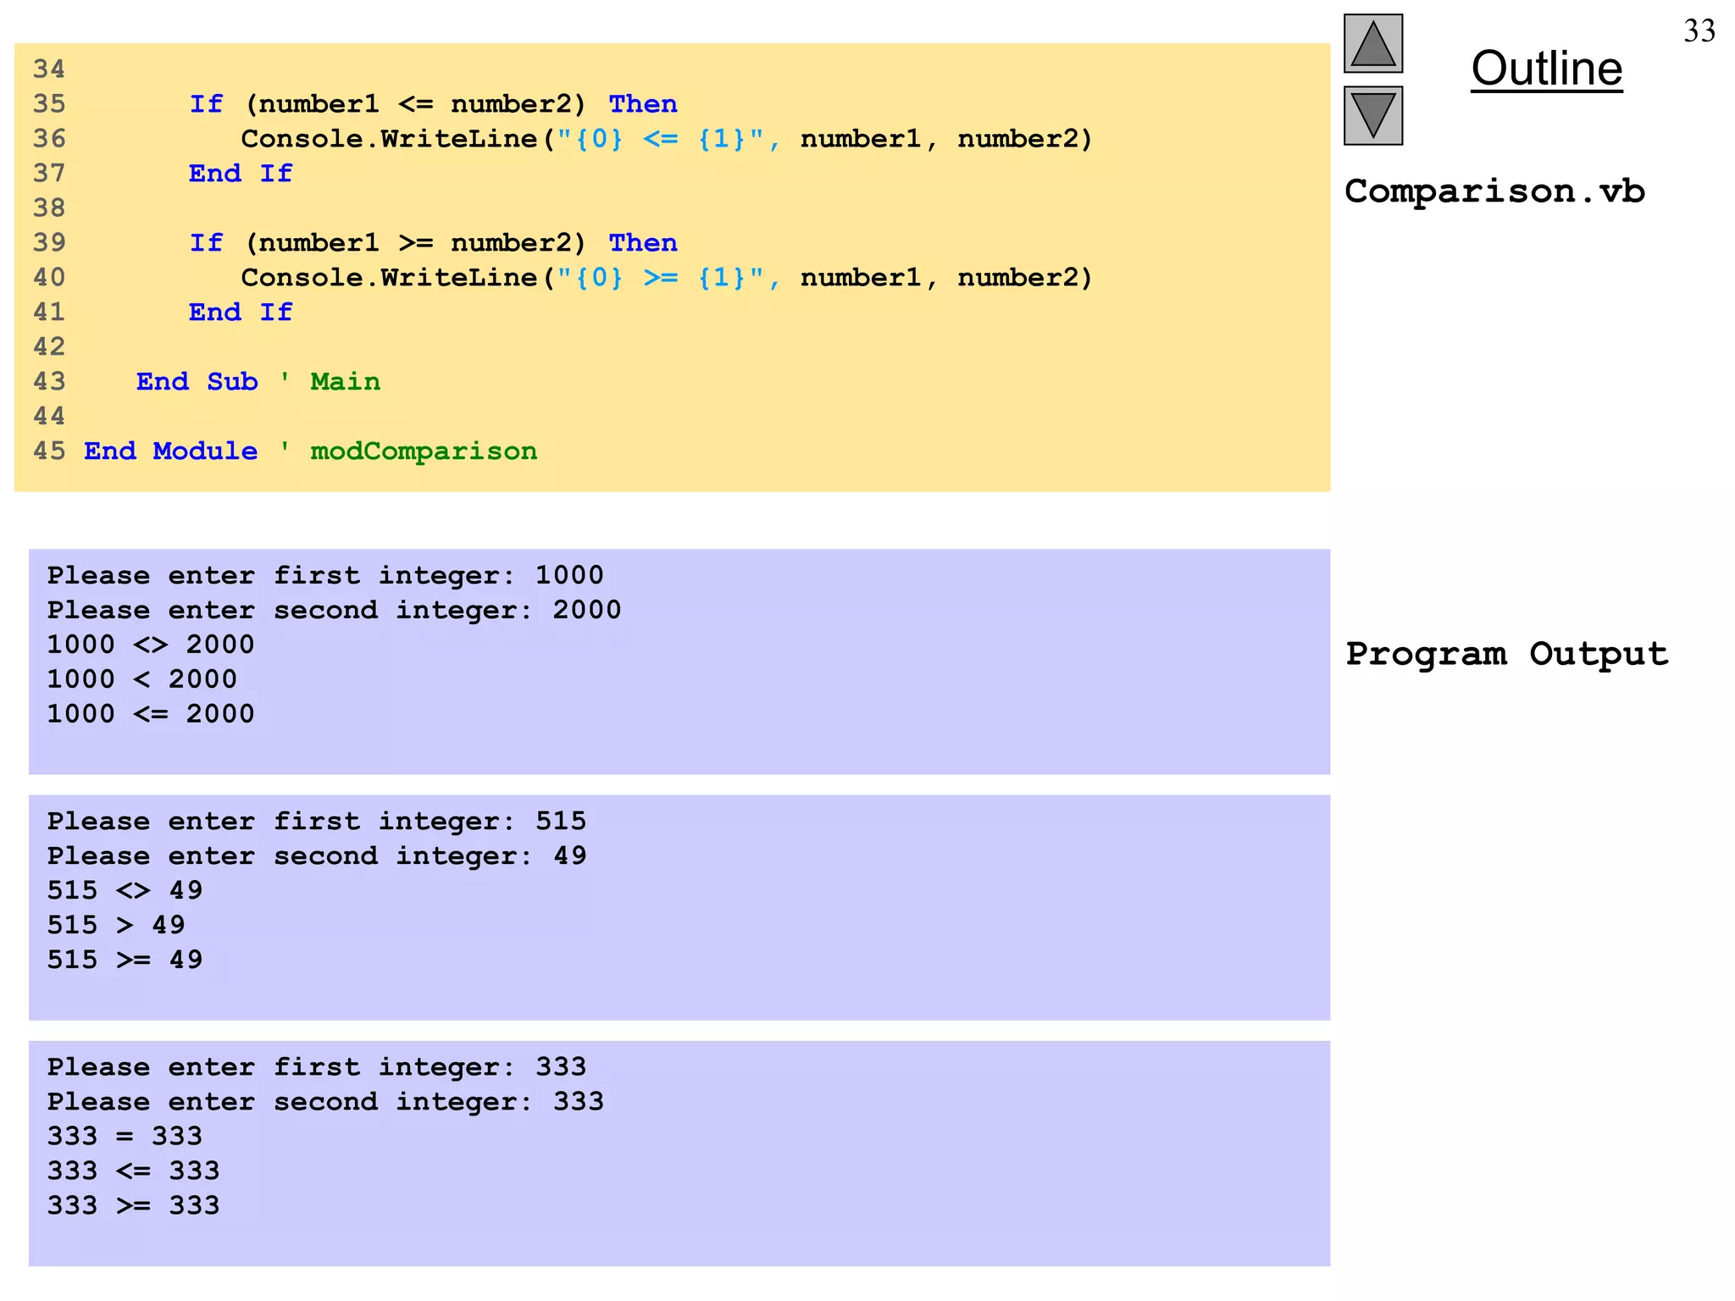This screenshot has width=1735, height=1301.
Task: Select code line 39 If number1 >= number2
Action: (x=433, y=243)
